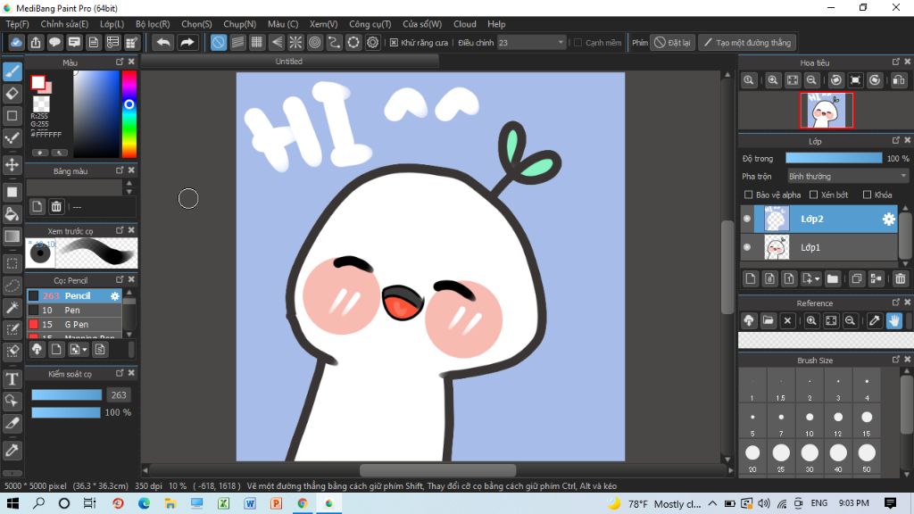Enable the concentric circle snap guide

(315, 43)
